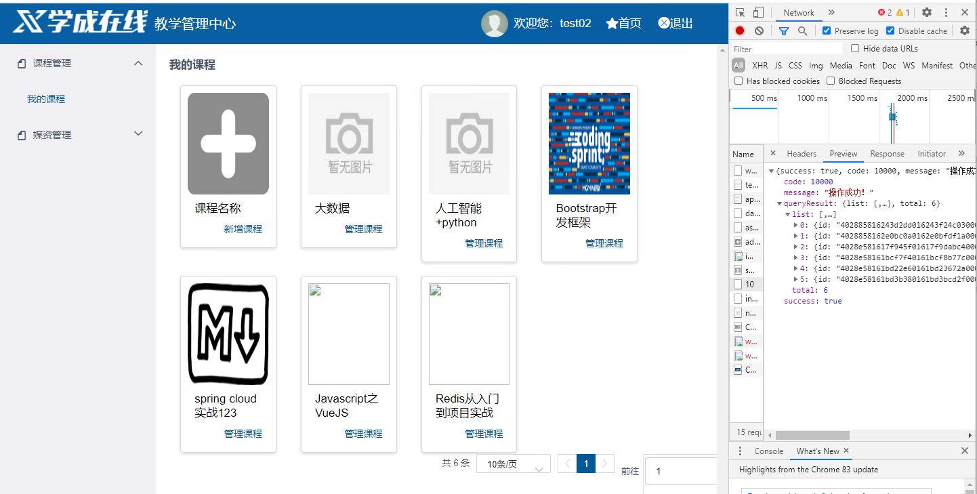Expand the 媒资管理 sidebar section

[x=138, y=134]
